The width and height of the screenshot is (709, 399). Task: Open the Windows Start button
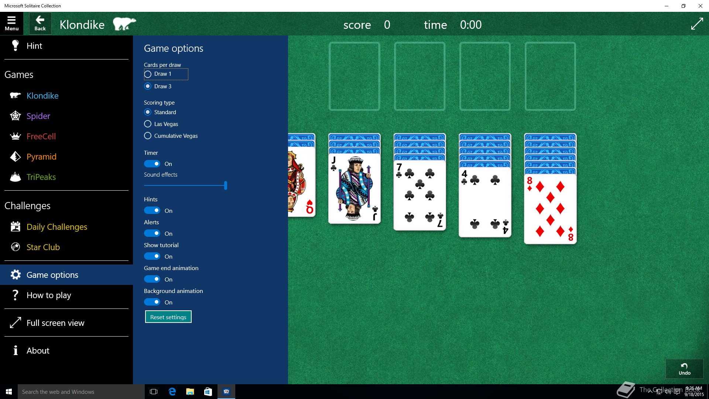click(9, 392)
